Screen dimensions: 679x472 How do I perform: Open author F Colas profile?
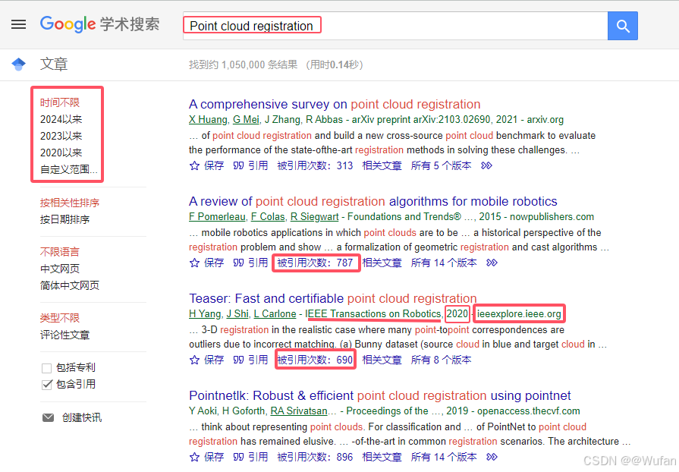(x=268, y=216)
